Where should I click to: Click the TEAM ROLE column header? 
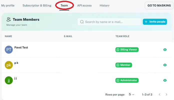click(x=122, y=36)
